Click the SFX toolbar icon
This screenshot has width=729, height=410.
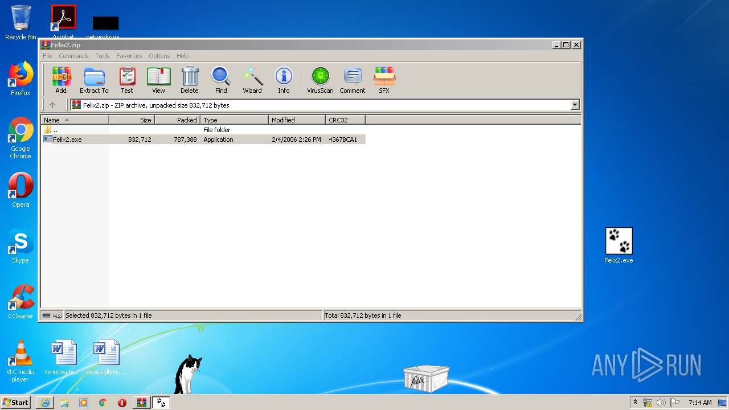coord(384,80)
